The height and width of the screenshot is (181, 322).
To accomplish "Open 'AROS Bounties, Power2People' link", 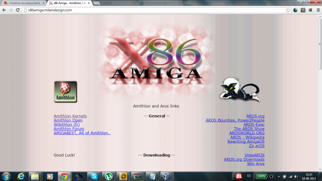I will [x=235, y=120].
